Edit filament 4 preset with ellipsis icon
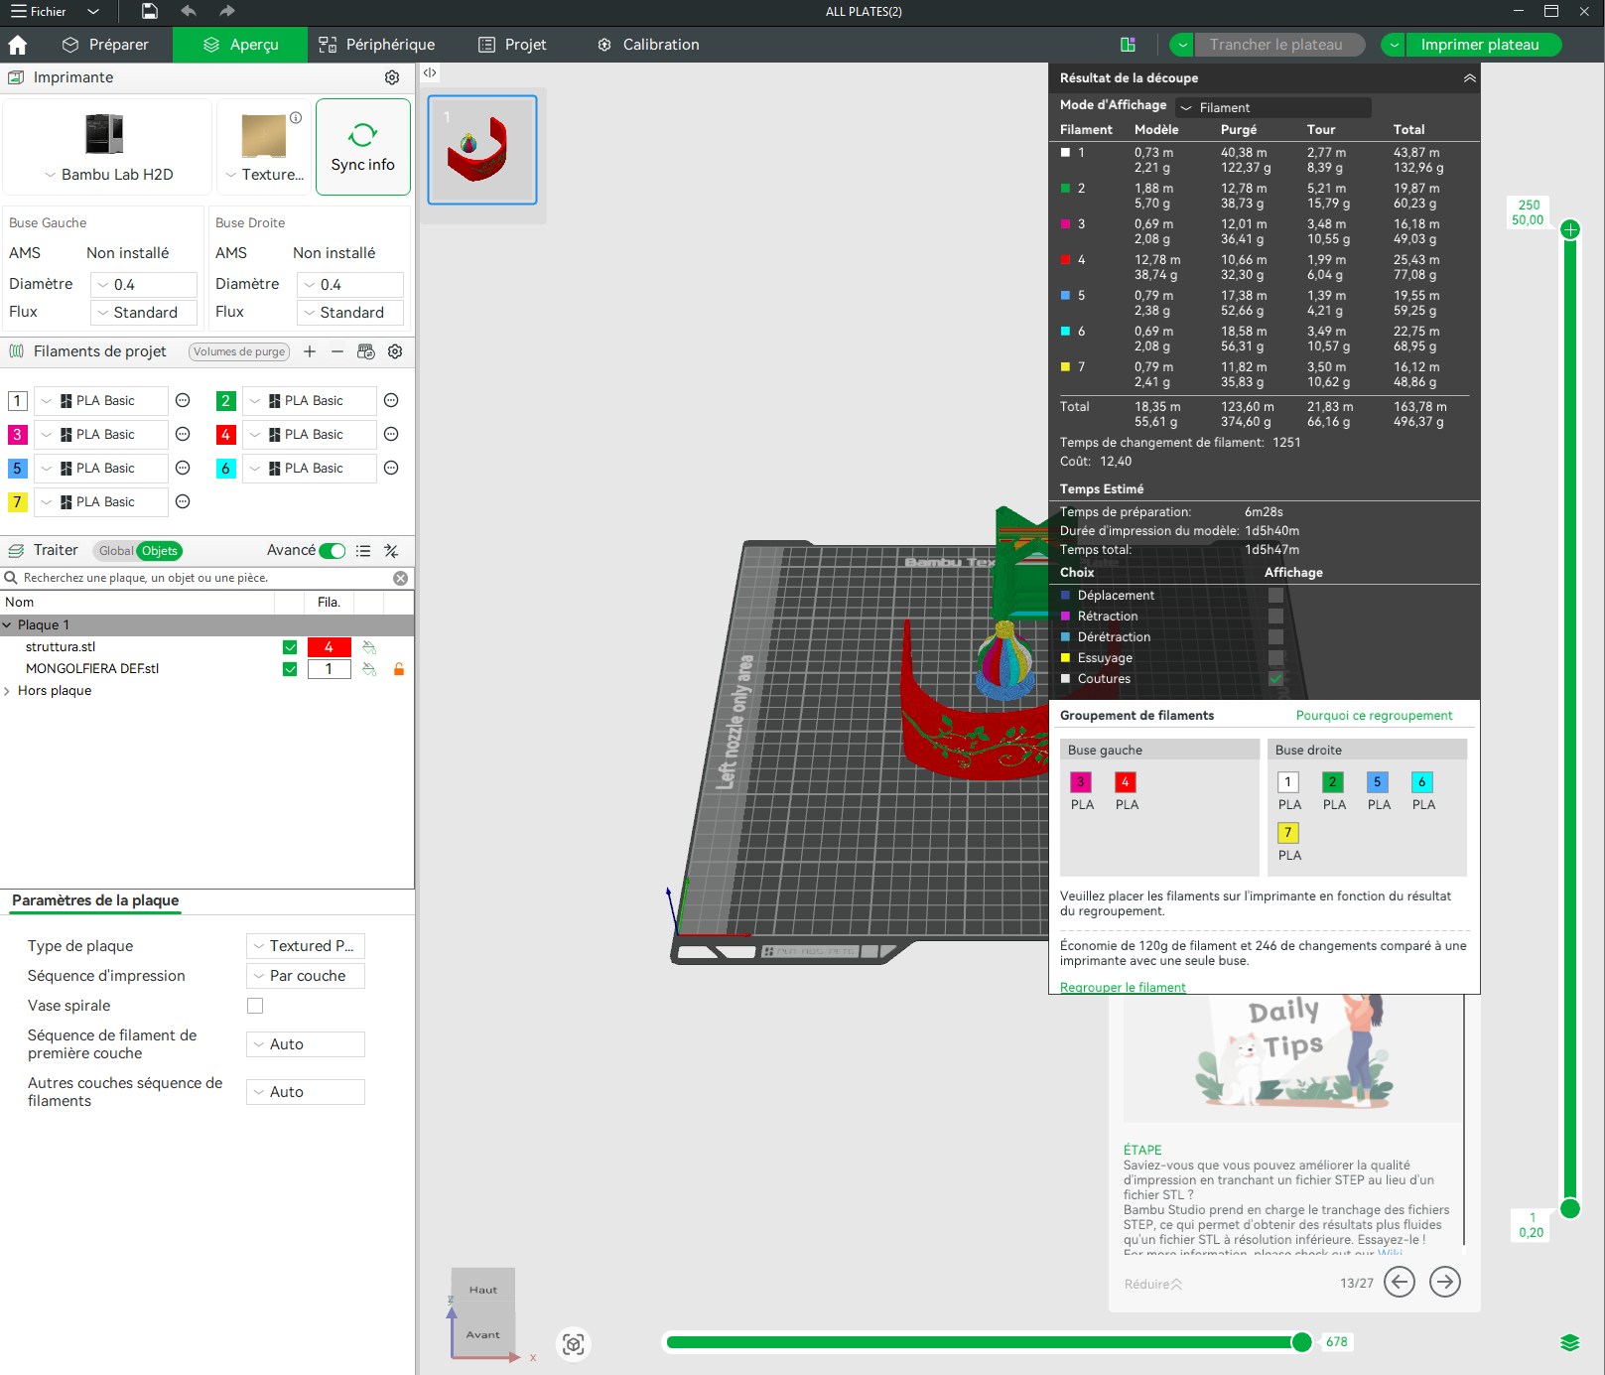The image size is (1605, 1375). click(x=391, y=434)
